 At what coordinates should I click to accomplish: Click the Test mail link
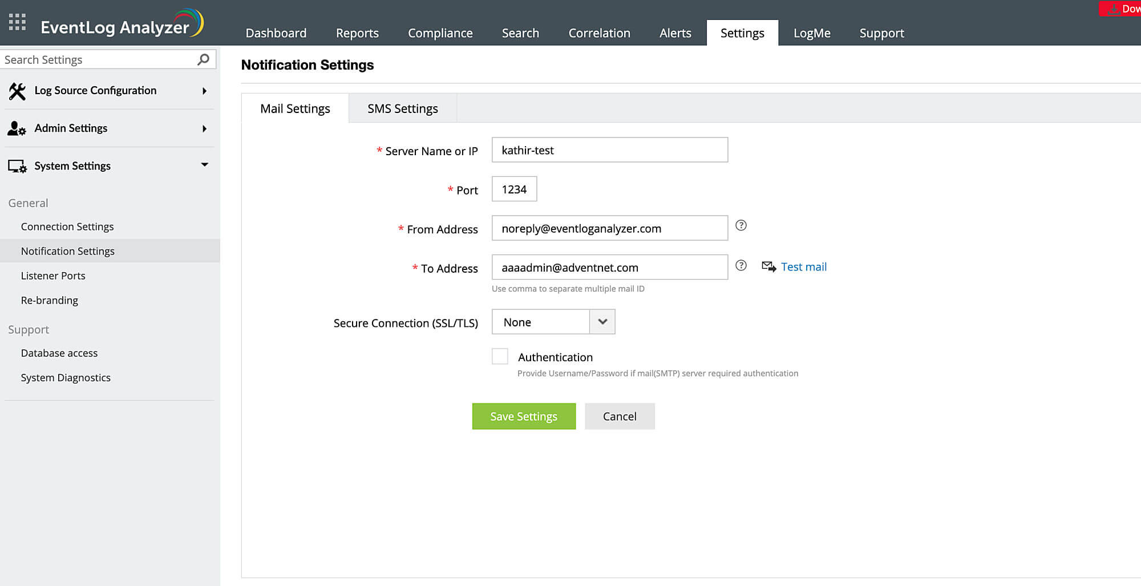[803, 266]
